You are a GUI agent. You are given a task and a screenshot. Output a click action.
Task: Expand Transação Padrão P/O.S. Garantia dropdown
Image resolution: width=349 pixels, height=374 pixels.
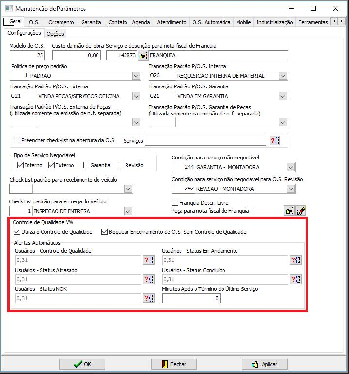click(x=283, y=96)
